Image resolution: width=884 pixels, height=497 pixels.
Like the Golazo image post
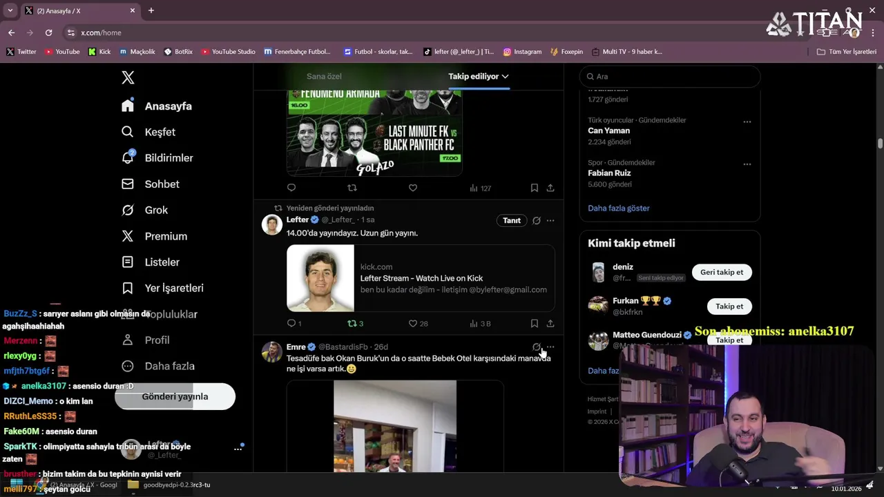[413, 188]
